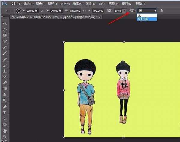This screenshot has width=180, height=142.
Task: Open the 图层(L) menu
Action: pos(52,4)
